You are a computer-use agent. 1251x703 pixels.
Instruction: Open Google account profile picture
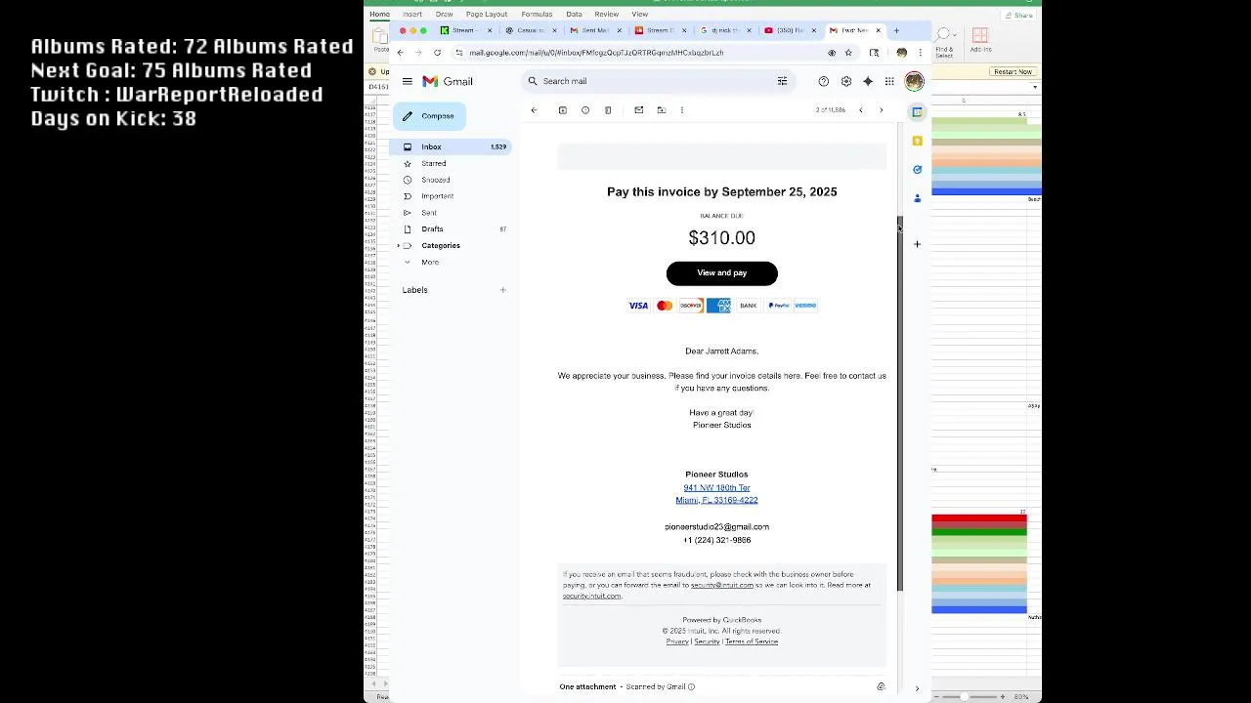[914, 82]
